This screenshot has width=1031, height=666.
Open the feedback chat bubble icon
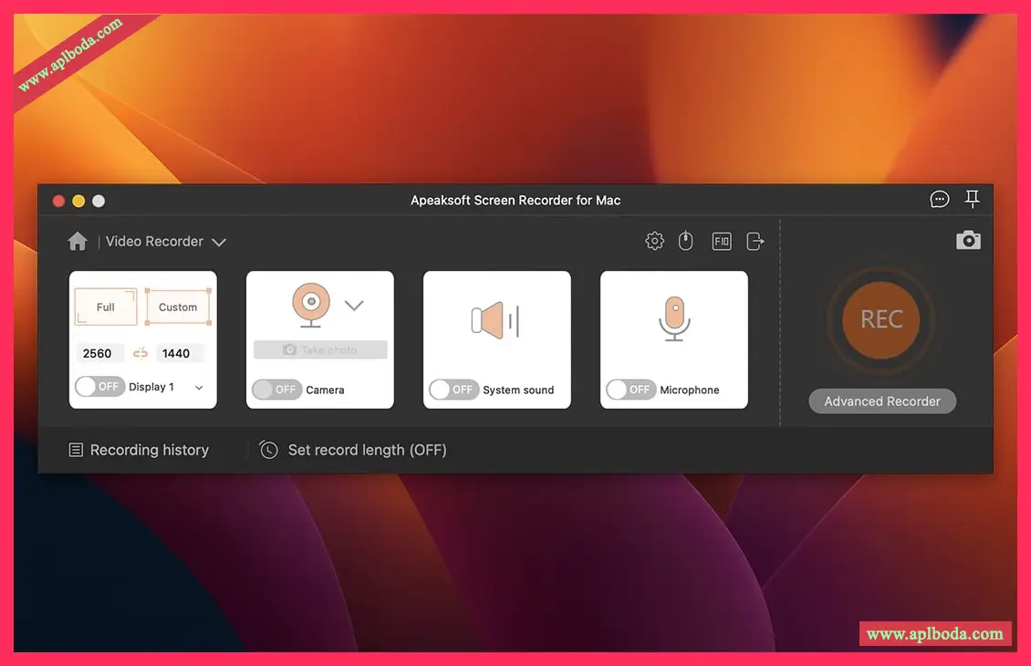[939, 199]
